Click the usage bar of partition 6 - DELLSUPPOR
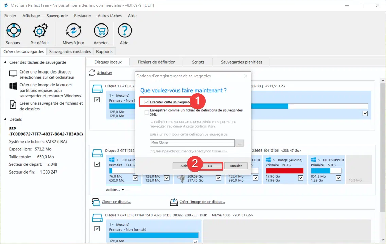The height and width of the screenshot is (244, 386). point(326,170)
